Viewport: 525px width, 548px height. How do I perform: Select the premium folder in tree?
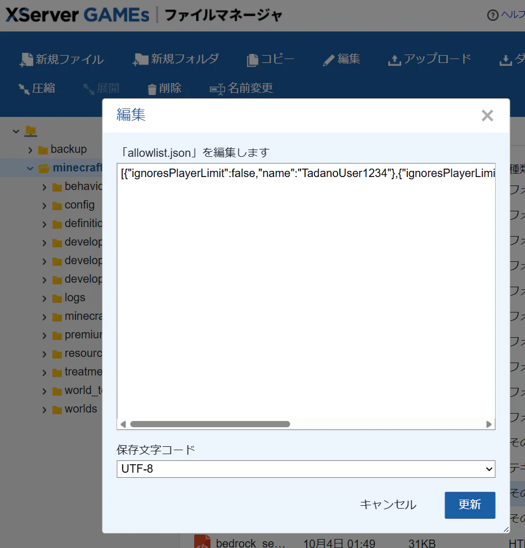pyautogui.click(x=83, y=334)
